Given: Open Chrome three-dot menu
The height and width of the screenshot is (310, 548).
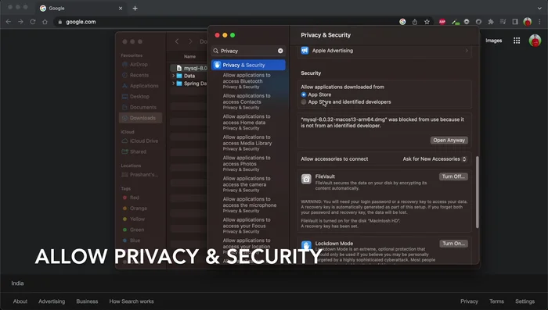Looking at the screenshot, I should 540,22.
